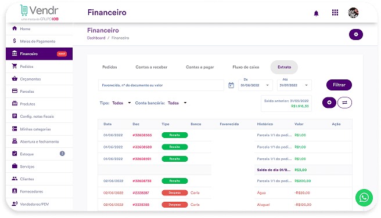Click the info badge next to Estoque
The width and height of the screenshot is (381, 218).
pos(62,154)
